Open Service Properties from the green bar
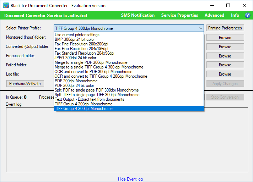Screen dimensions: 253x182 pos(179,15)
